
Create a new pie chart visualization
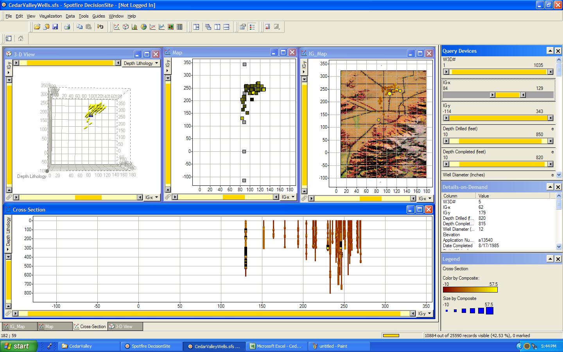point(143,27)
